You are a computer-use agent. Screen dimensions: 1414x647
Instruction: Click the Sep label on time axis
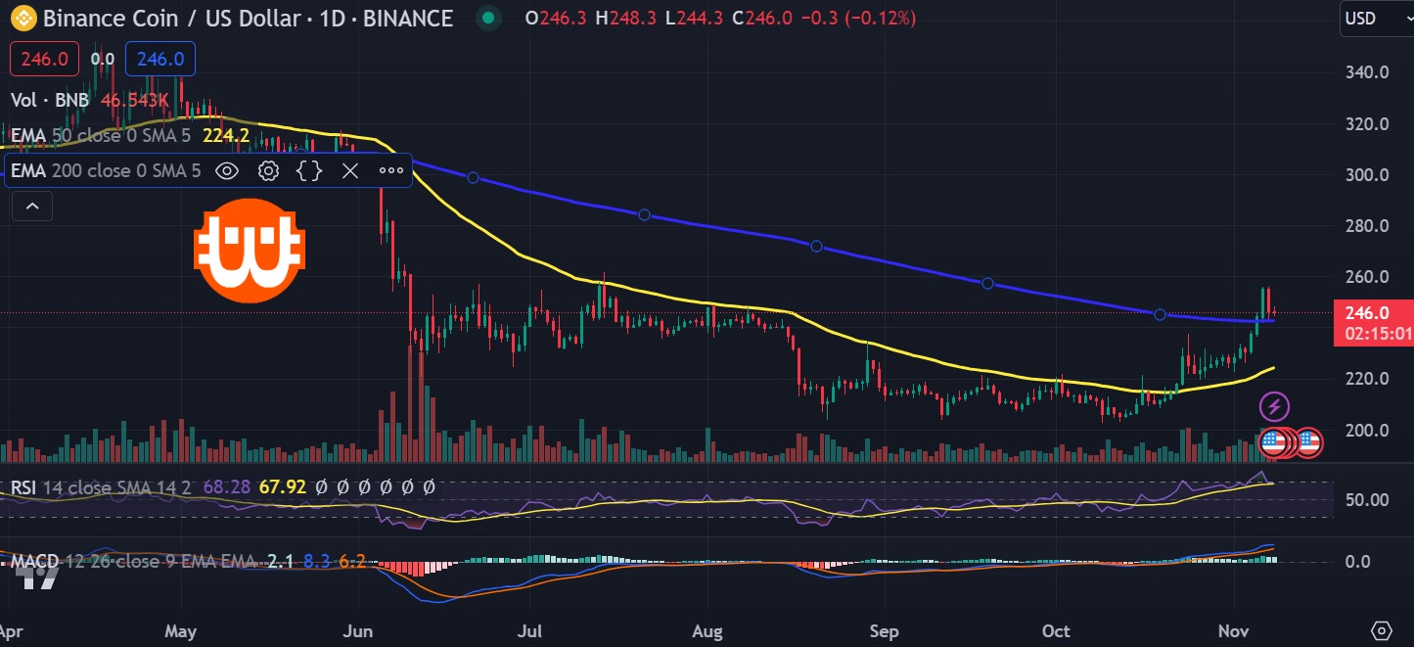coord(884,631)
